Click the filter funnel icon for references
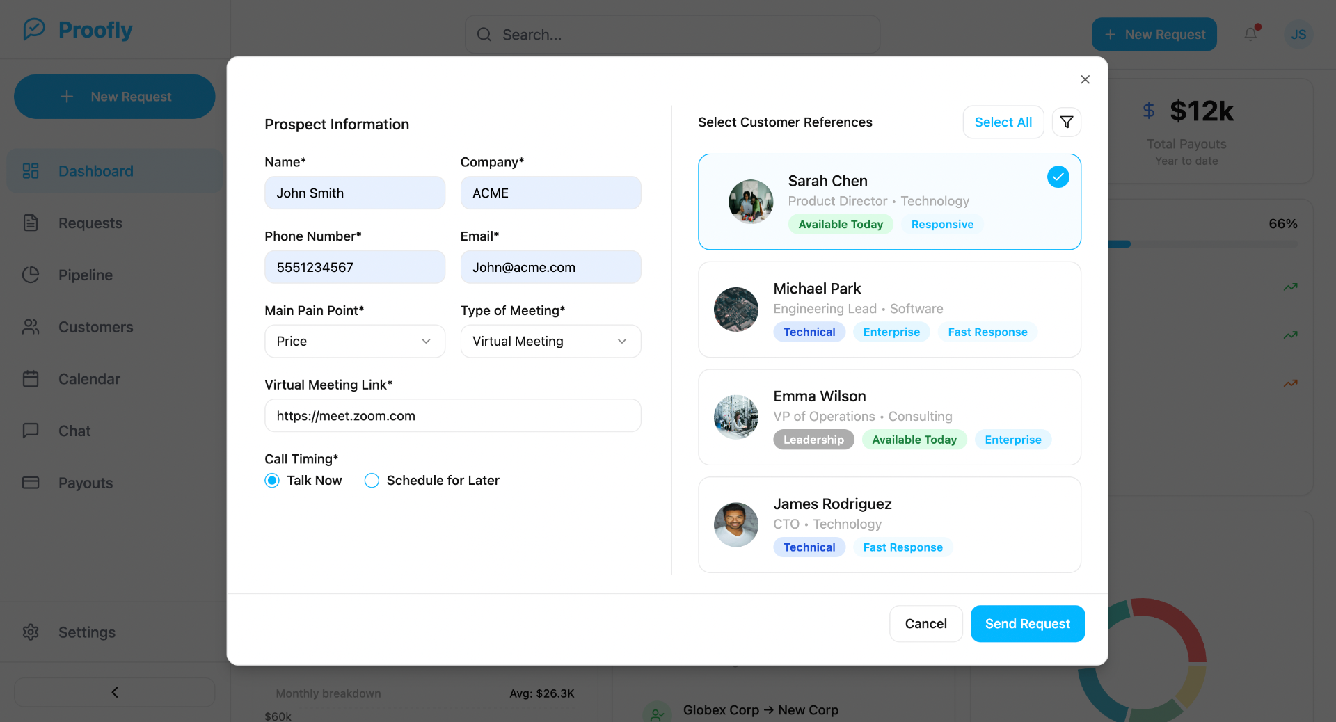Image resolution: width=1336 pixels, height=722 pixels. 1066,122
